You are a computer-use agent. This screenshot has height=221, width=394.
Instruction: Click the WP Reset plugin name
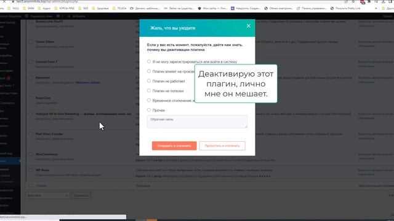coord(42,170)
